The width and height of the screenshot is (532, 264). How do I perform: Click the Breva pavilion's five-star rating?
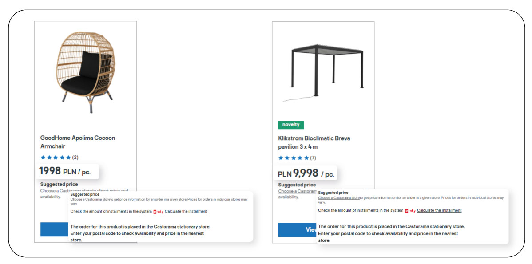coord(294,158)
